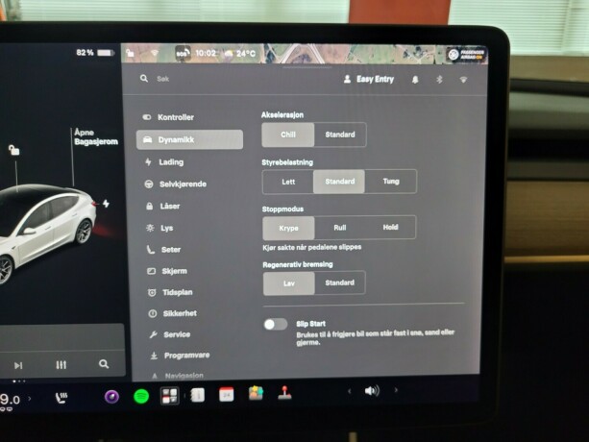The image size is (589, 442).
Task: Decrease volume with left arrow
Action: (350, 391)
